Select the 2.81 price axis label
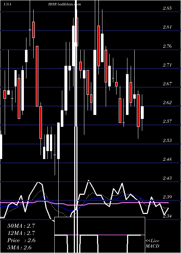This screenshot has width=181, height=253. 167,27
